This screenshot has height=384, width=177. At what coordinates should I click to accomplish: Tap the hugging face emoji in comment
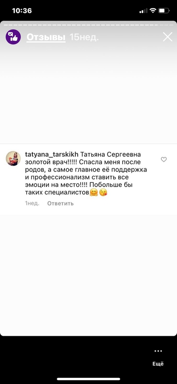93,193
